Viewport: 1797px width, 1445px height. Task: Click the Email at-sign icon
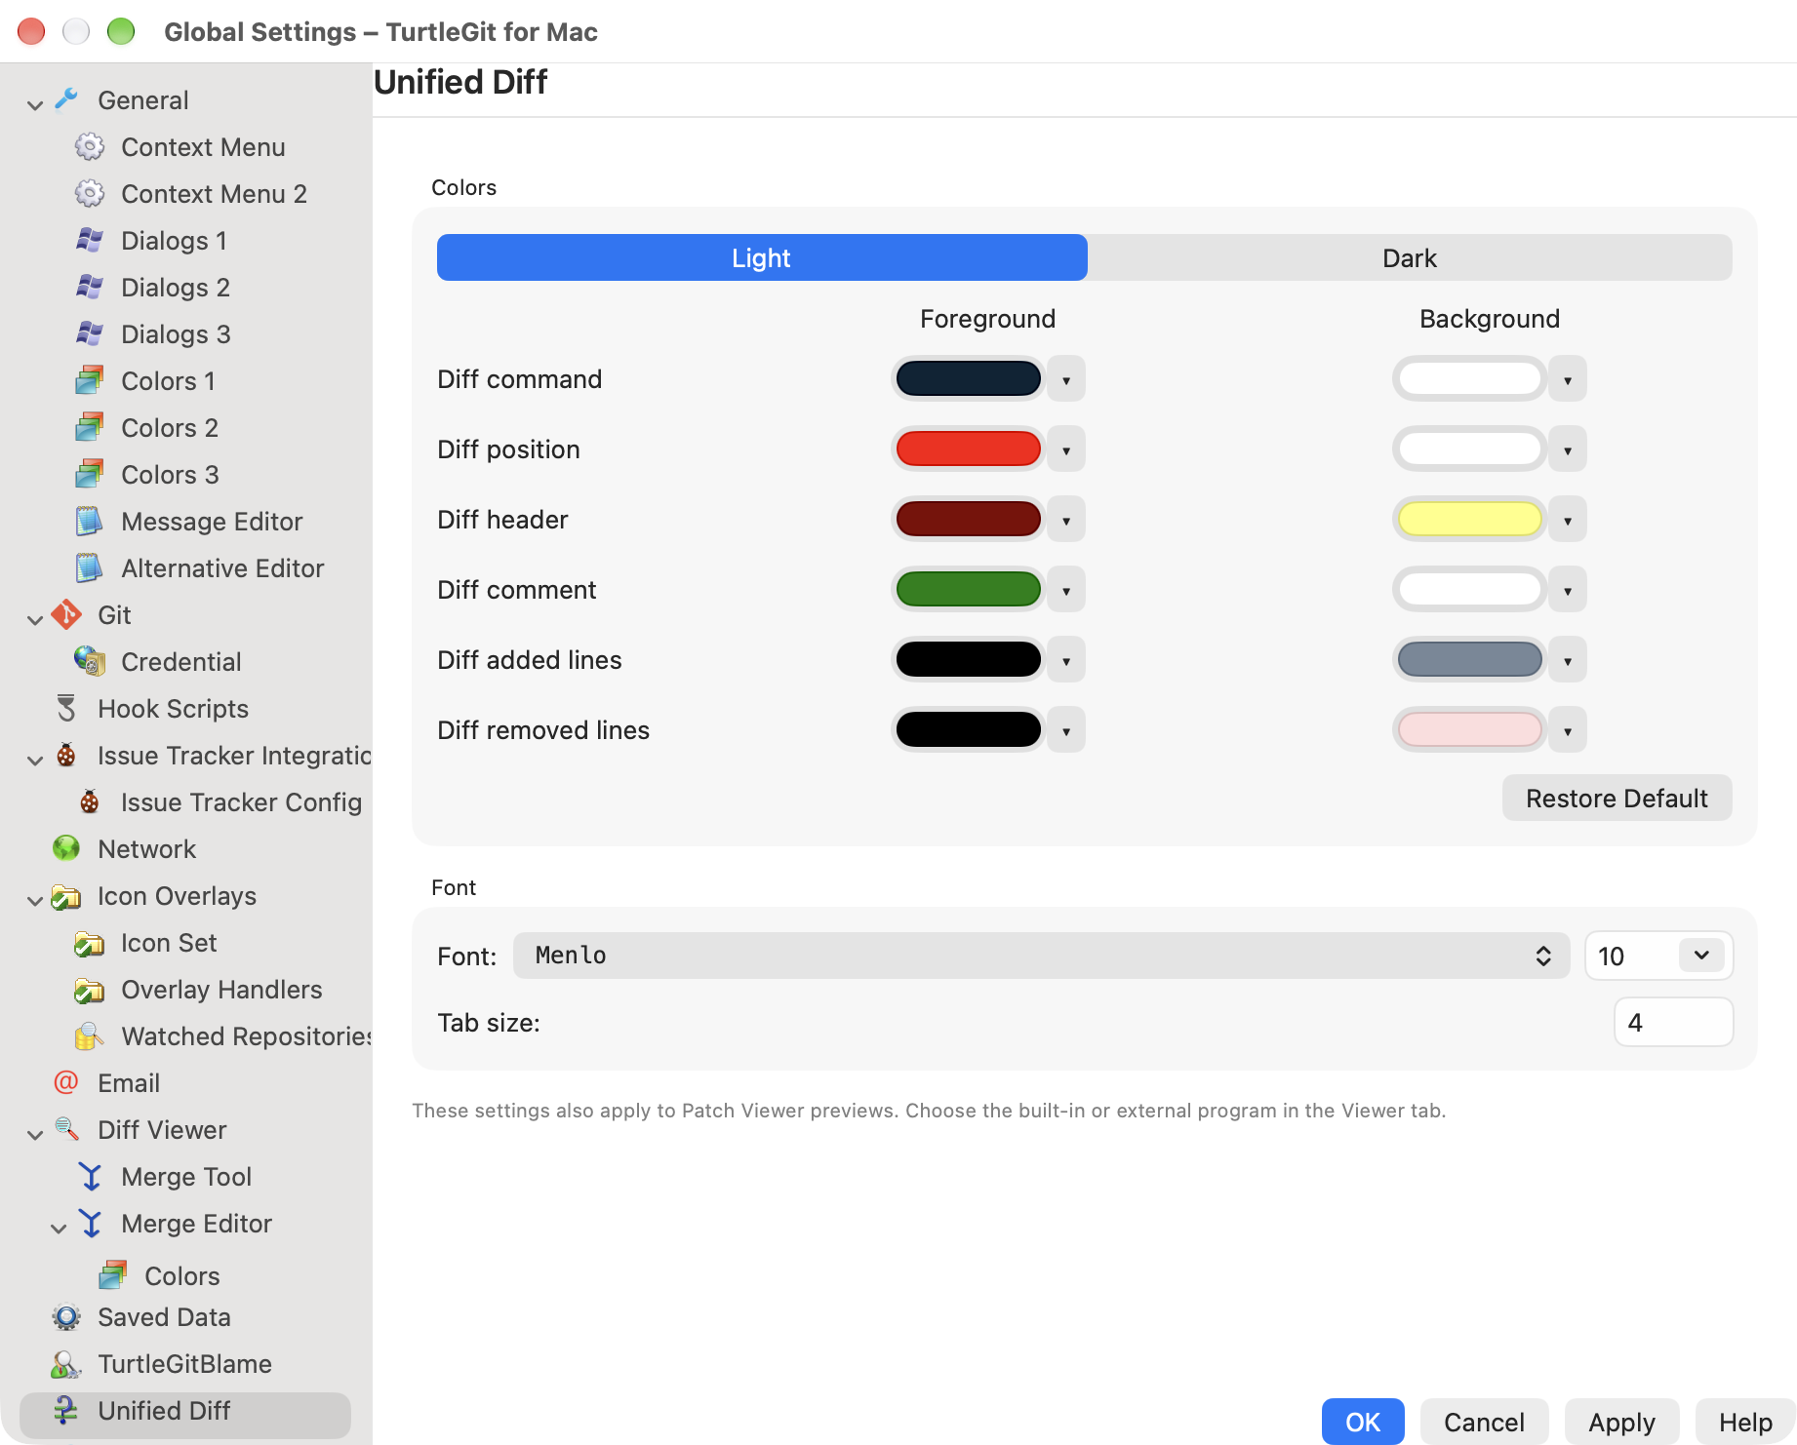click(66, 1082)
